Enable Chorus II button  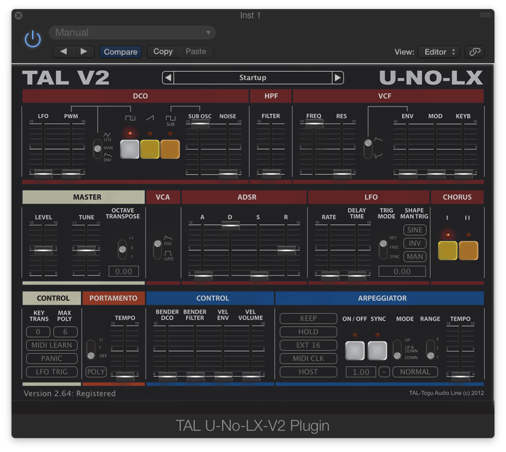[x=468, y=251]
